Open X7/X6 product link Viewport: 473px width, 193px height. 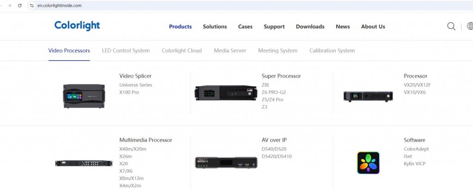point(126,171)
